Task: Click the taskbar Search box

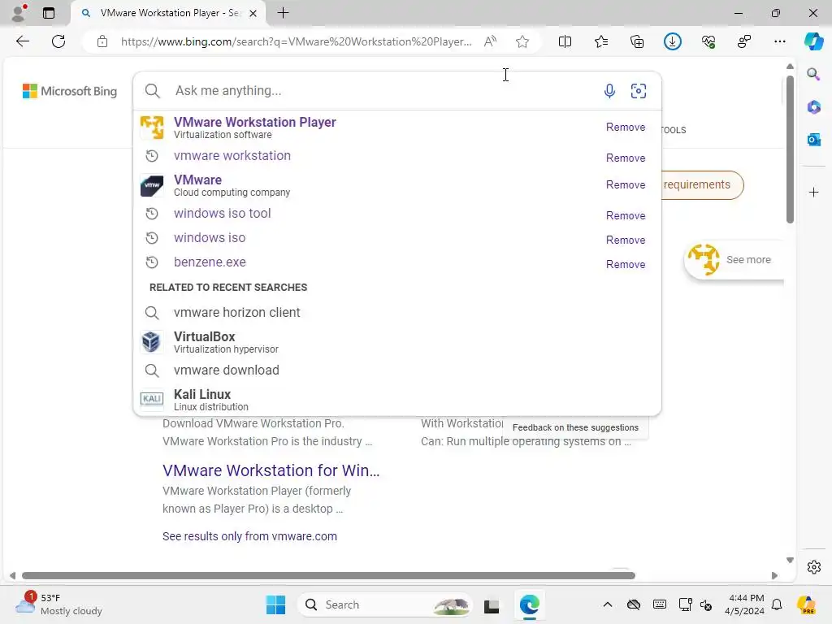Action: click(384, 604)
